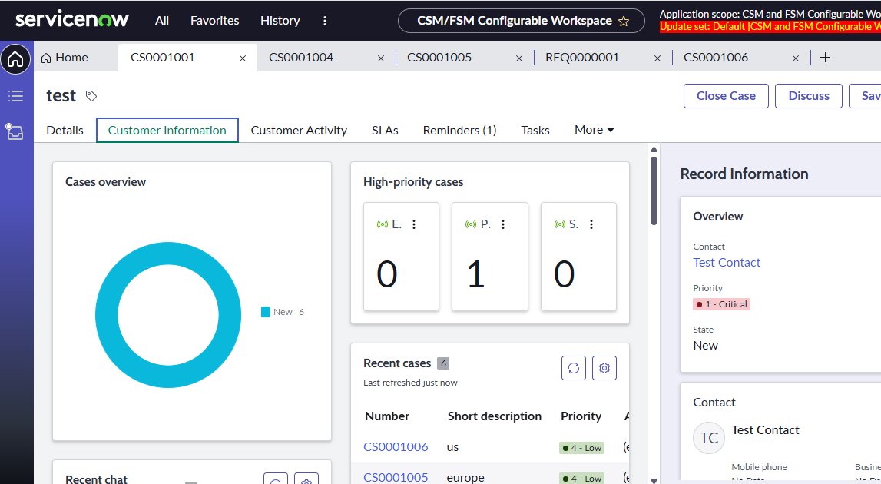The width and height of the screenshot is (881, 484).
Task: Open the Inbox sidebar icon
Action: click(15, 131)
